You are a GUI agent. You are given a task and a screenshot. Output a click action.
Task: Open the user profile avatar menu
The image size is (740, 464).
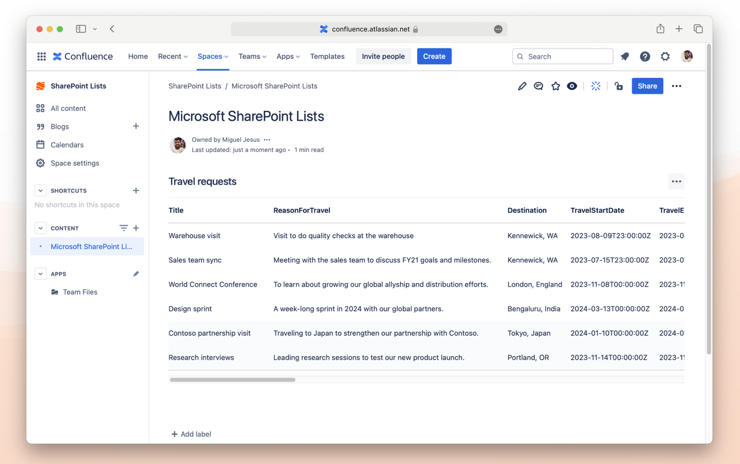tap(687, 56)
